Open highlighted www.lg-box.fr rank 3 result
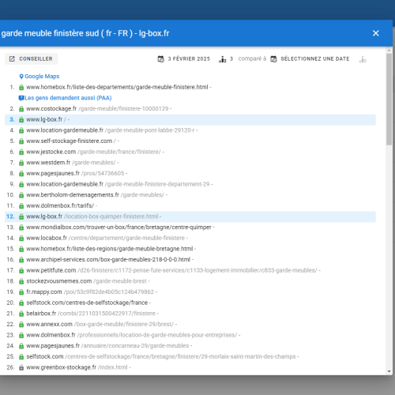This screenshot has width=395, height=395. coord(47,119)
